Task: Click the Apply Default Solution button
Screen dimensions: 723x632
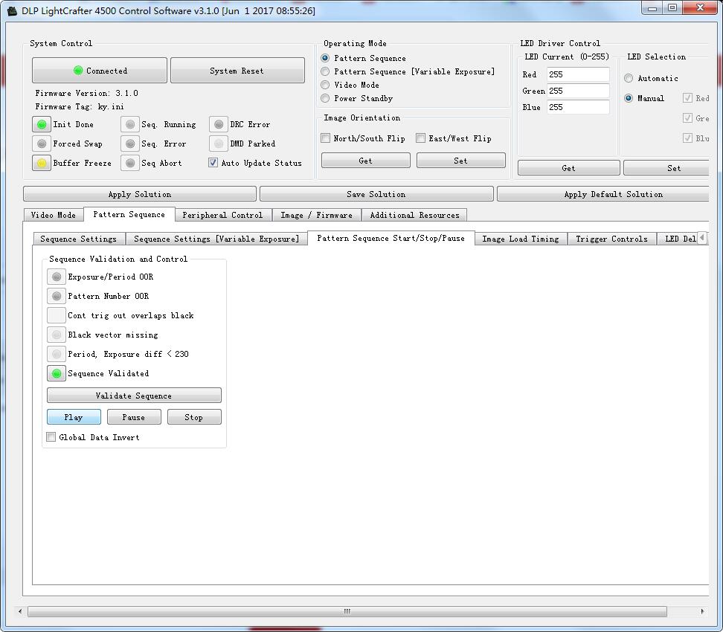Action: coord(603,194)
